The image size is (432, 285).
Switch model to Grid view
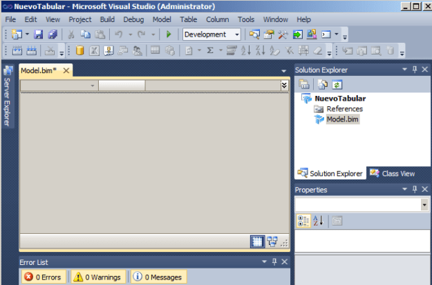click(257, 242)
